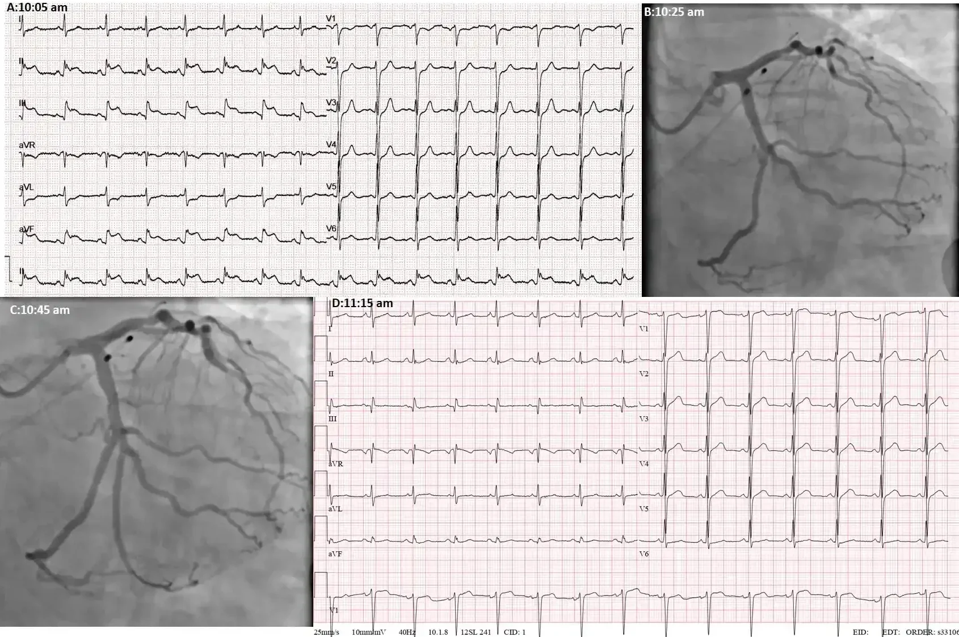Click the 'D:11:15 am' panel label
This screenshot has height=637, width=959.
tap(362, 303)
